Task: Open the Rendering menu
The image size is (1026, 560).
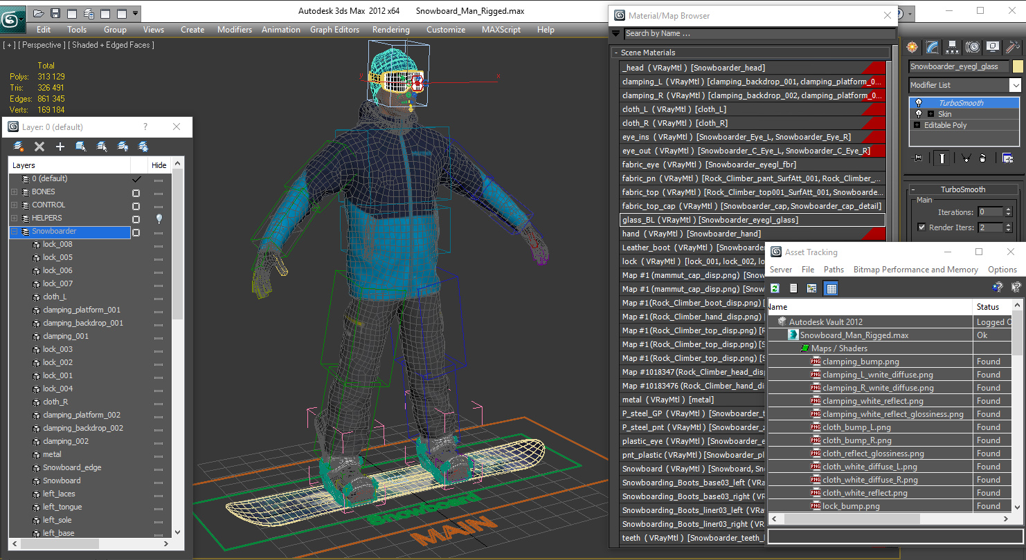Action: tap(390, 30)
